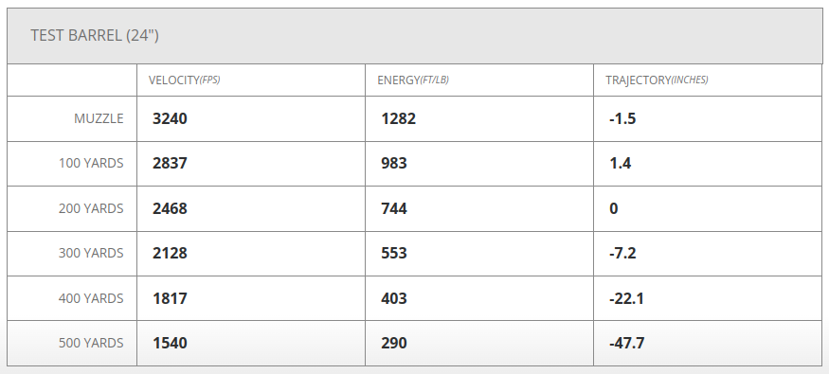Click the 400 YARDS row label
This screenshot has height=374, width=829.
click(x=91, y=298)
